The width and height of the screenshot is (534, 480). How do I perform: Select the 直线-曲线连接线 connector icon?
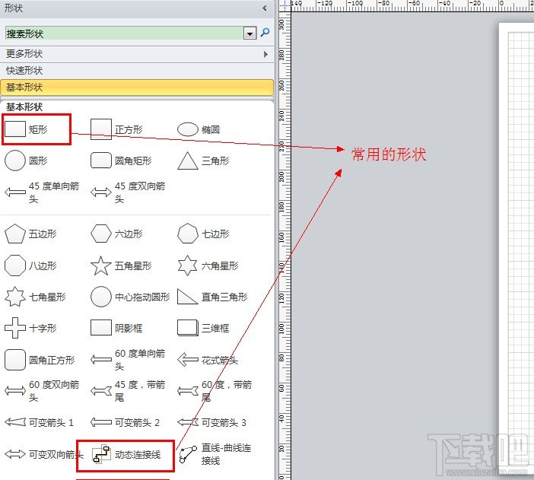pyautogui.click(x=188, y=454)
